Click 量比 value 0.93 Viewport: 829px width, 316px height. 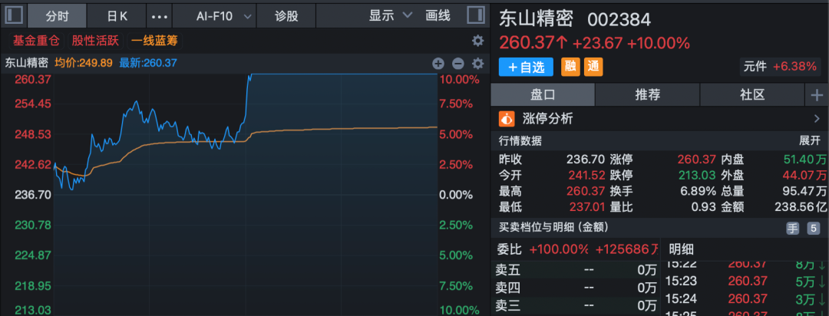pos(705,206)
